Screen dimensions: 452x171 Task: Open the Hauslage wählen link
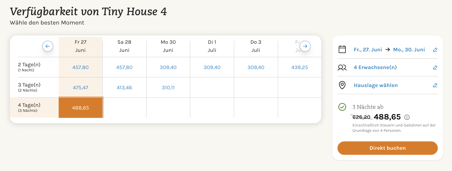click(376, 85)
